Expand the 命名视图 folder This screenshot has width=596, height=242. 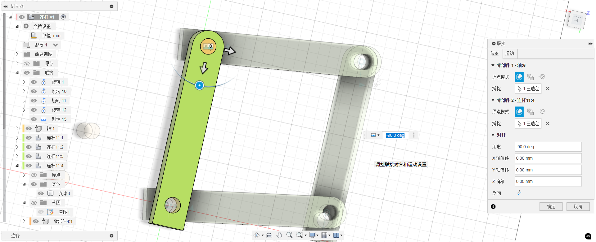(x=17, y=54)
